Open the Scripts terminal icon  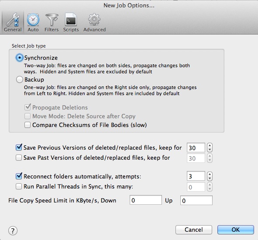click(x=71, y=22)
